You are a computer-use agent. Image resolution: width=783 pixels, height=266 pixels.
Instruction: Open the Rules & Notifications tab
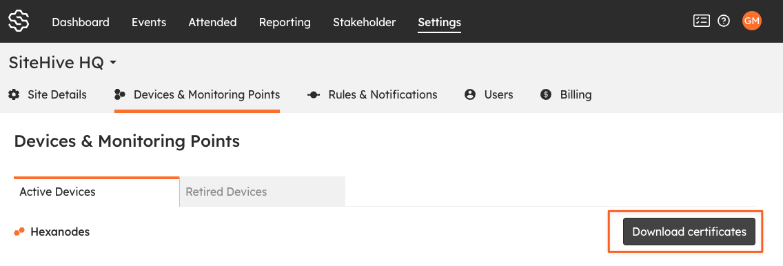coord(372,95)
